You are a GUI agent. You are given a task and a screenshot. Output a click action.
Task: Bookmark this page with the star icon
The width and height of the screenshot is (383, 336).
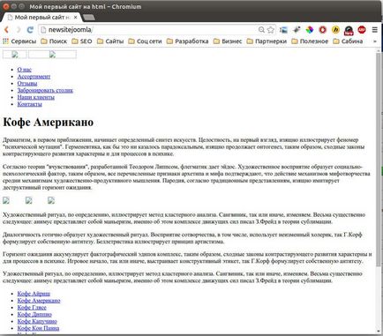click(x=271, y=30)
